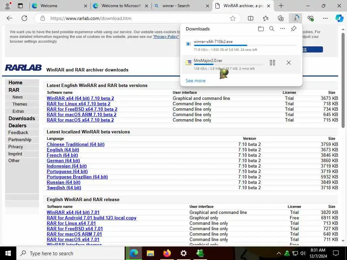Launch Firefox from the taskbar
347x260 pixels.
pos(167,253)
